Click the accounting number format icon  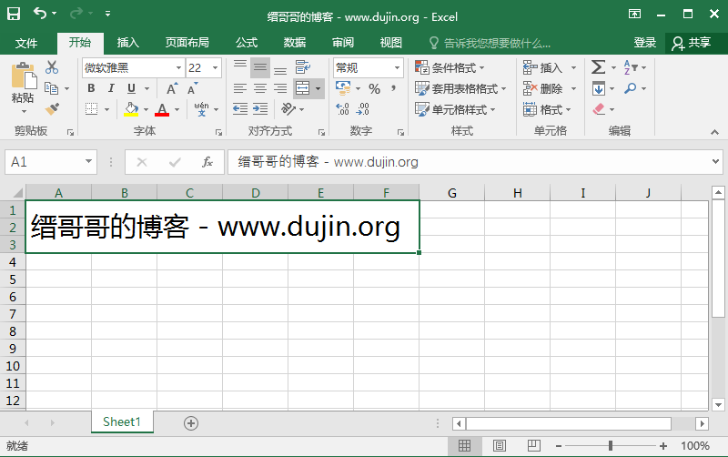coord(343,88)
